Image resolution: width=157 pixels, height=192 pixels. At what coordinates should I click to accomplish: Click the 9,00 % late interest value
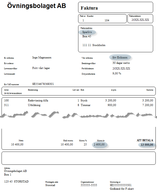click(x=117, y=73)
